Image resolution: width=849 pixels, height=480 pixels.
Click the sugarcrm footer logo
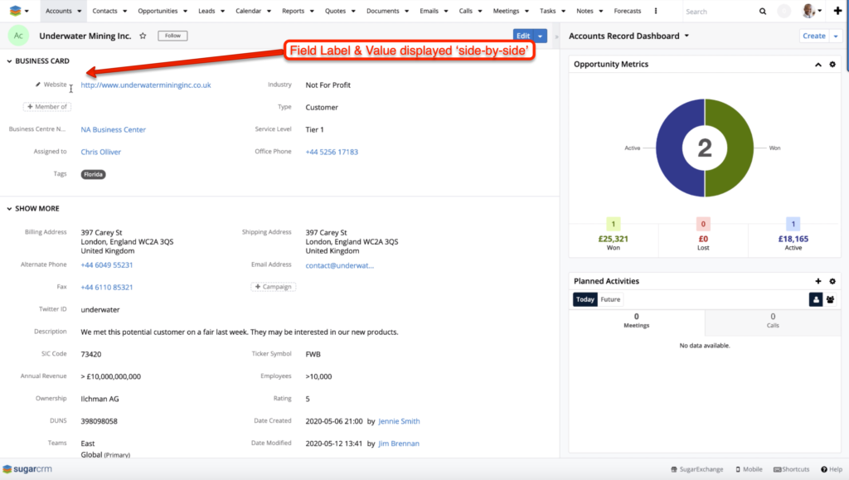click(27, 468)
